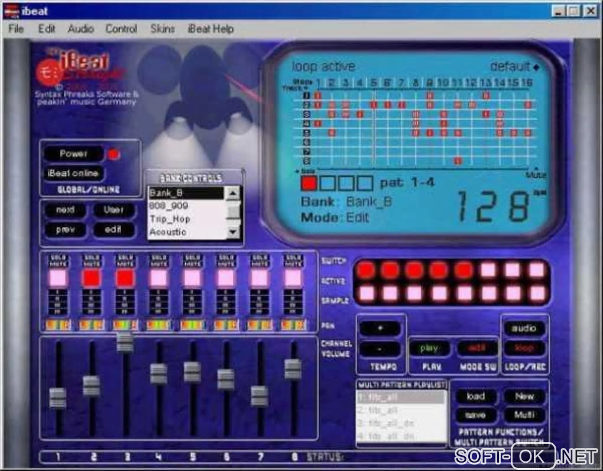Viewport: 603px width, 471px height.
Task: Select the pattern 4 square in display
Action: (365, 183)
